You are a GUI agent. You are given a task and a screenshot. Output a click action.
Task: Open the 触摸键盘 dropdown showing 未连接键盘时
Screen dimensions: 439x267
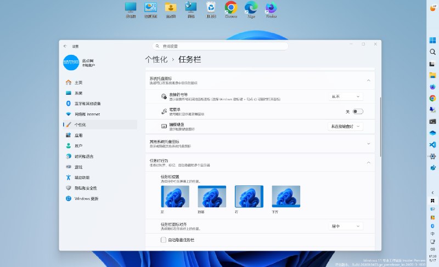point(346,126)
